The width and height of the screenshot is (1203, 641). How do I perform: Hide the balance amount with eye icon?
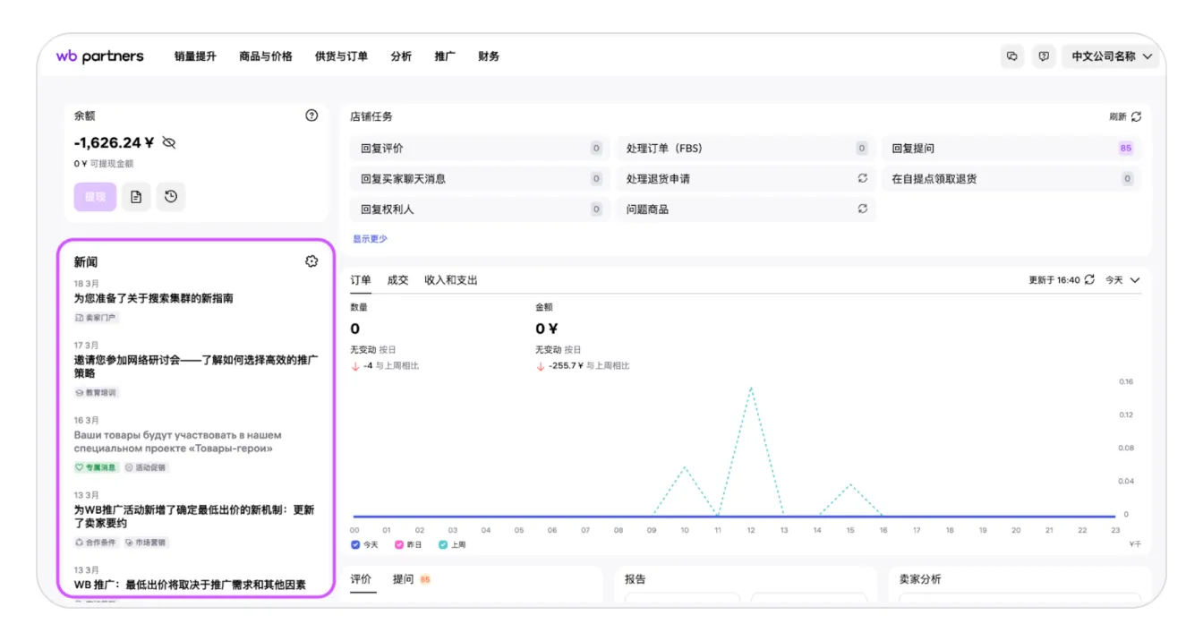click(169, 143)
